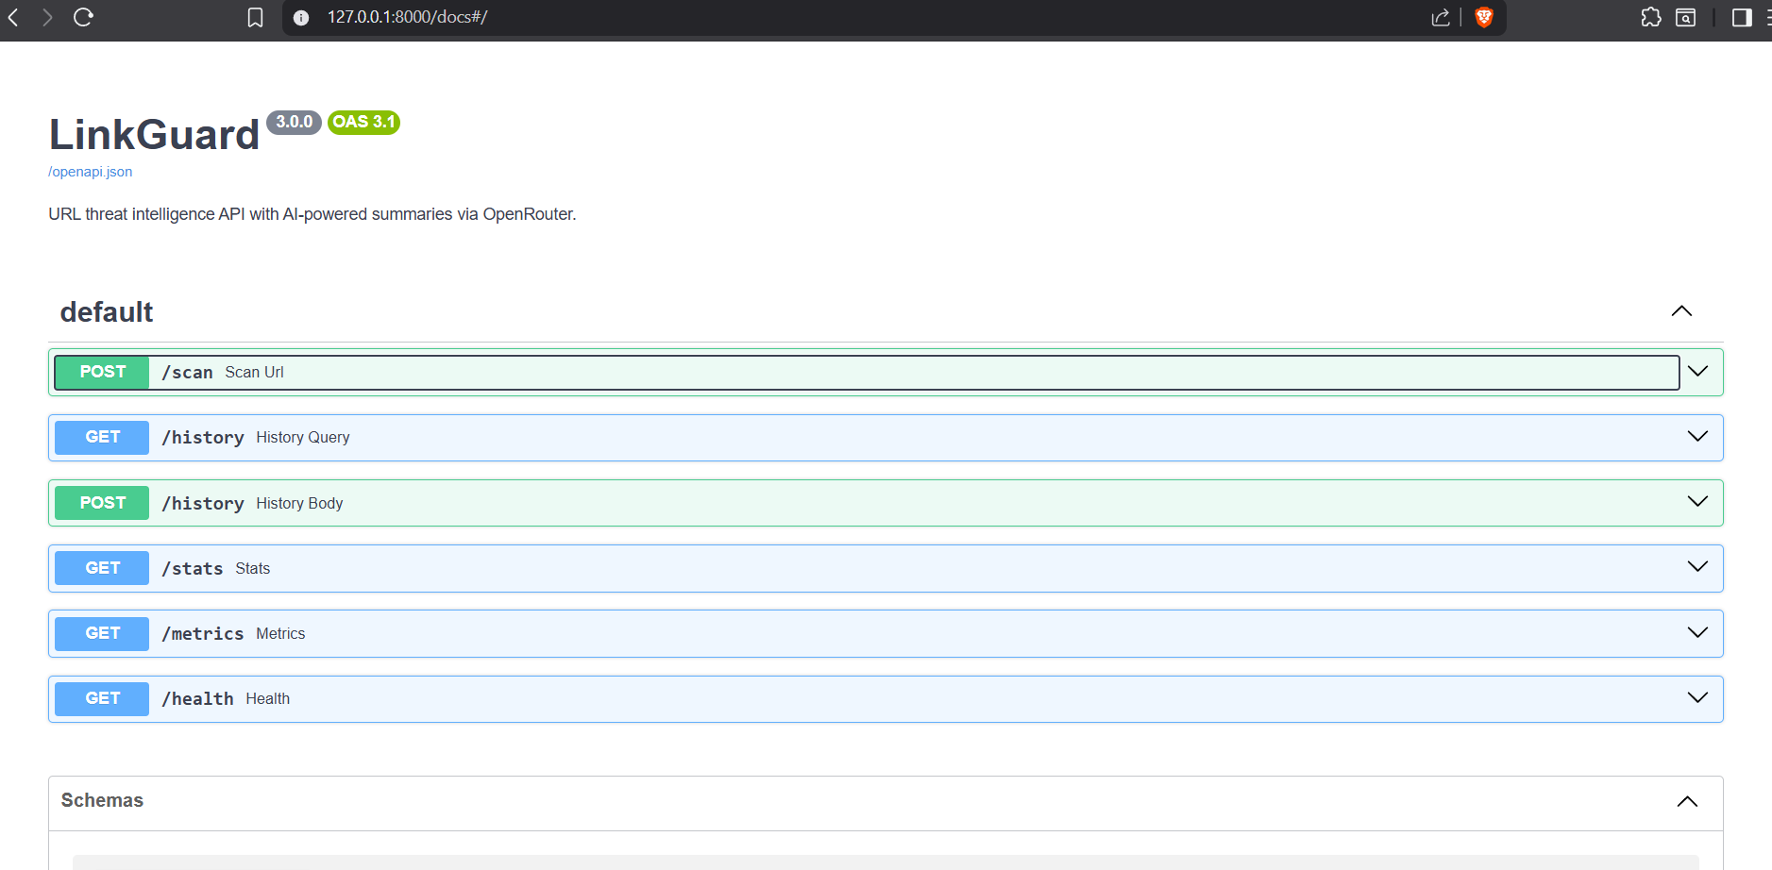Image resolution: width=1772 pixels, height=870 pixels.
Task: Toggle the browser sidebar panel
Action: tap(1742, 17)
